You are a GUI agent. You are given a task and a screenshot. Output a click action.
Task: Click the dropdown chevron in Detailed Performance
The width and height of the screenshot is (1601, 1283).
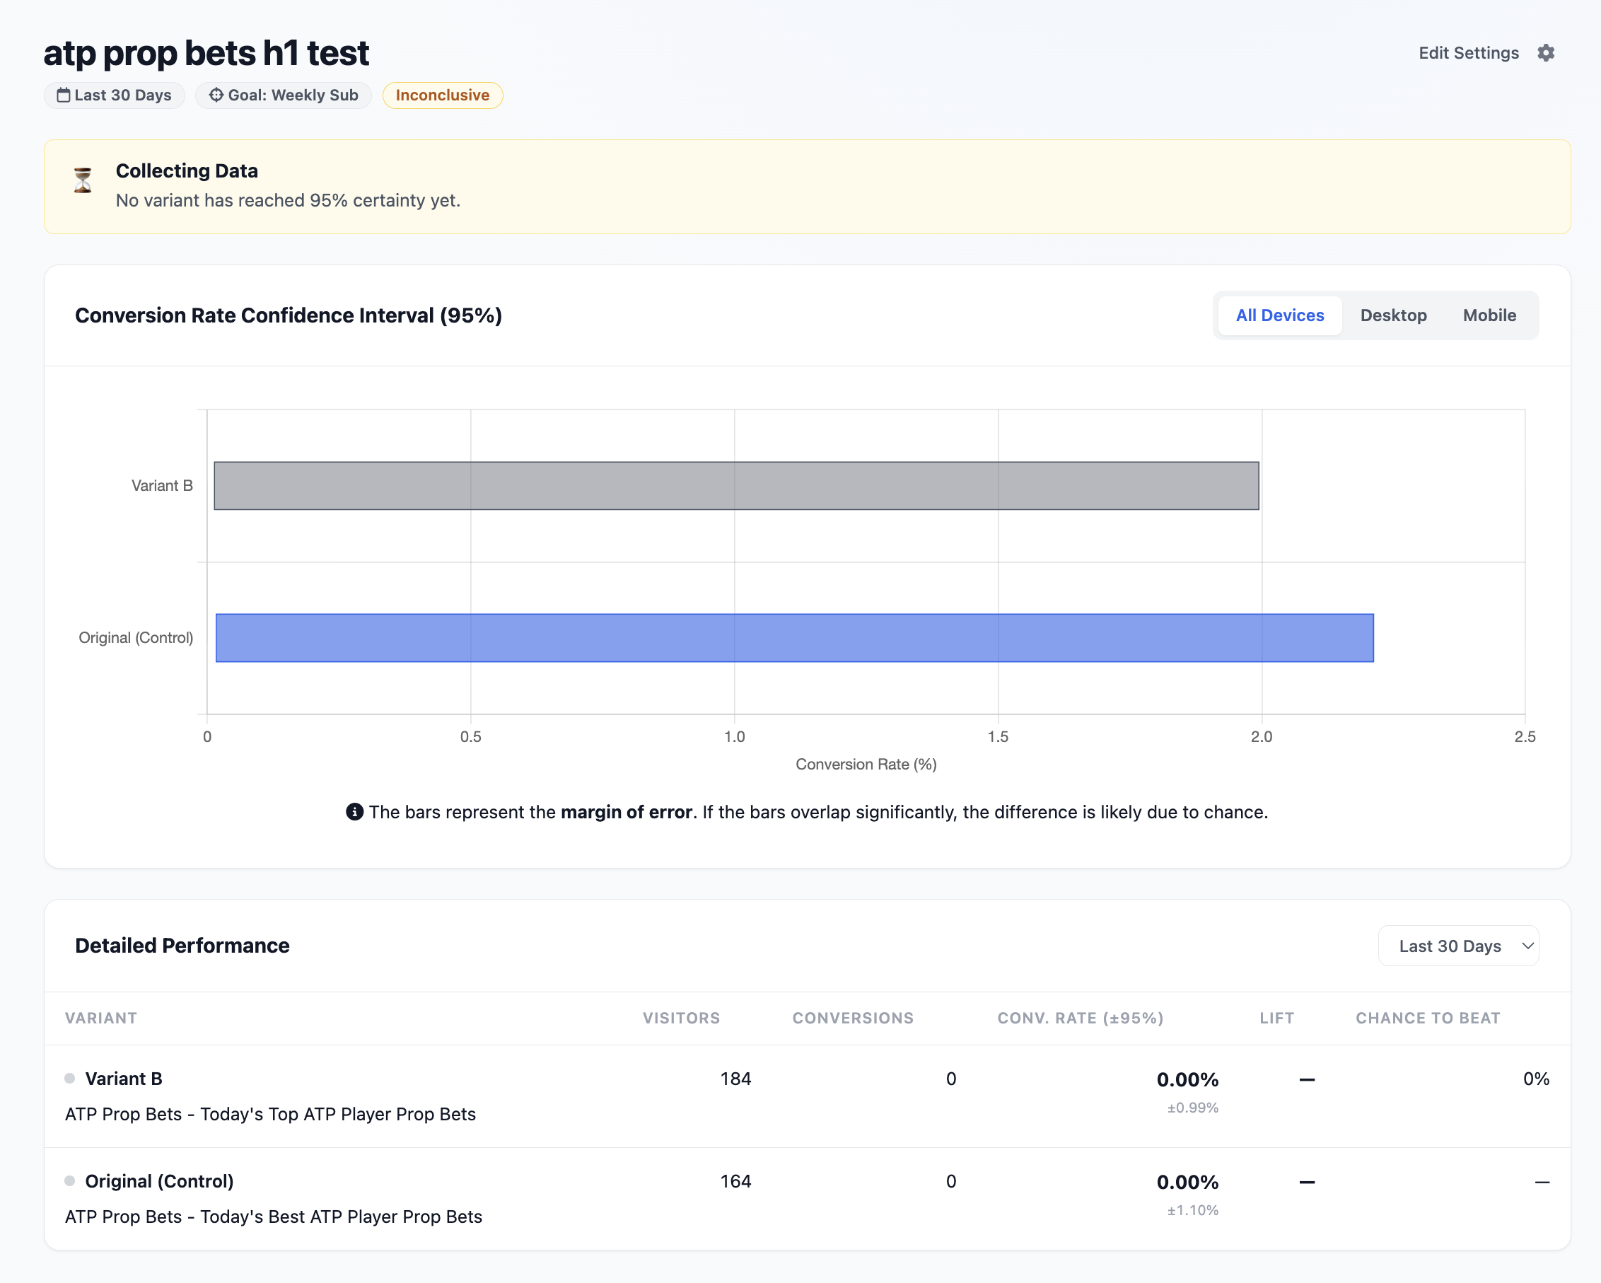(x=1527, y=946)
